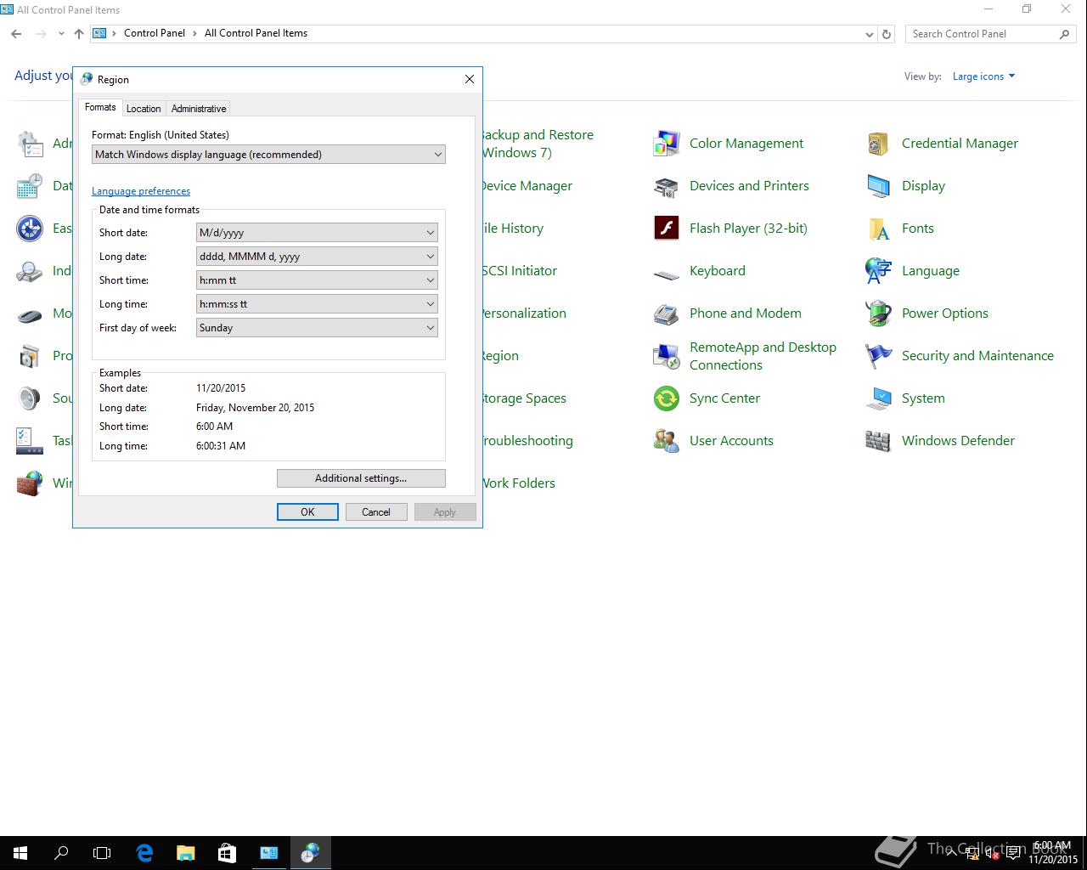
Task: Click the Sync Center icon
Action: click(667, 398)
